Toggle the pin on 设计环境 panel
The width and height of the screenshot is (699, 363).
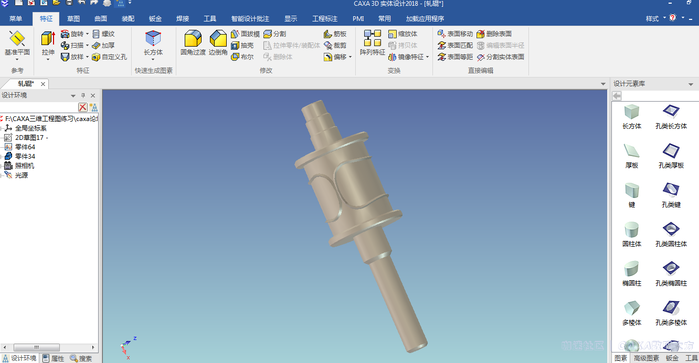[83, 96]
